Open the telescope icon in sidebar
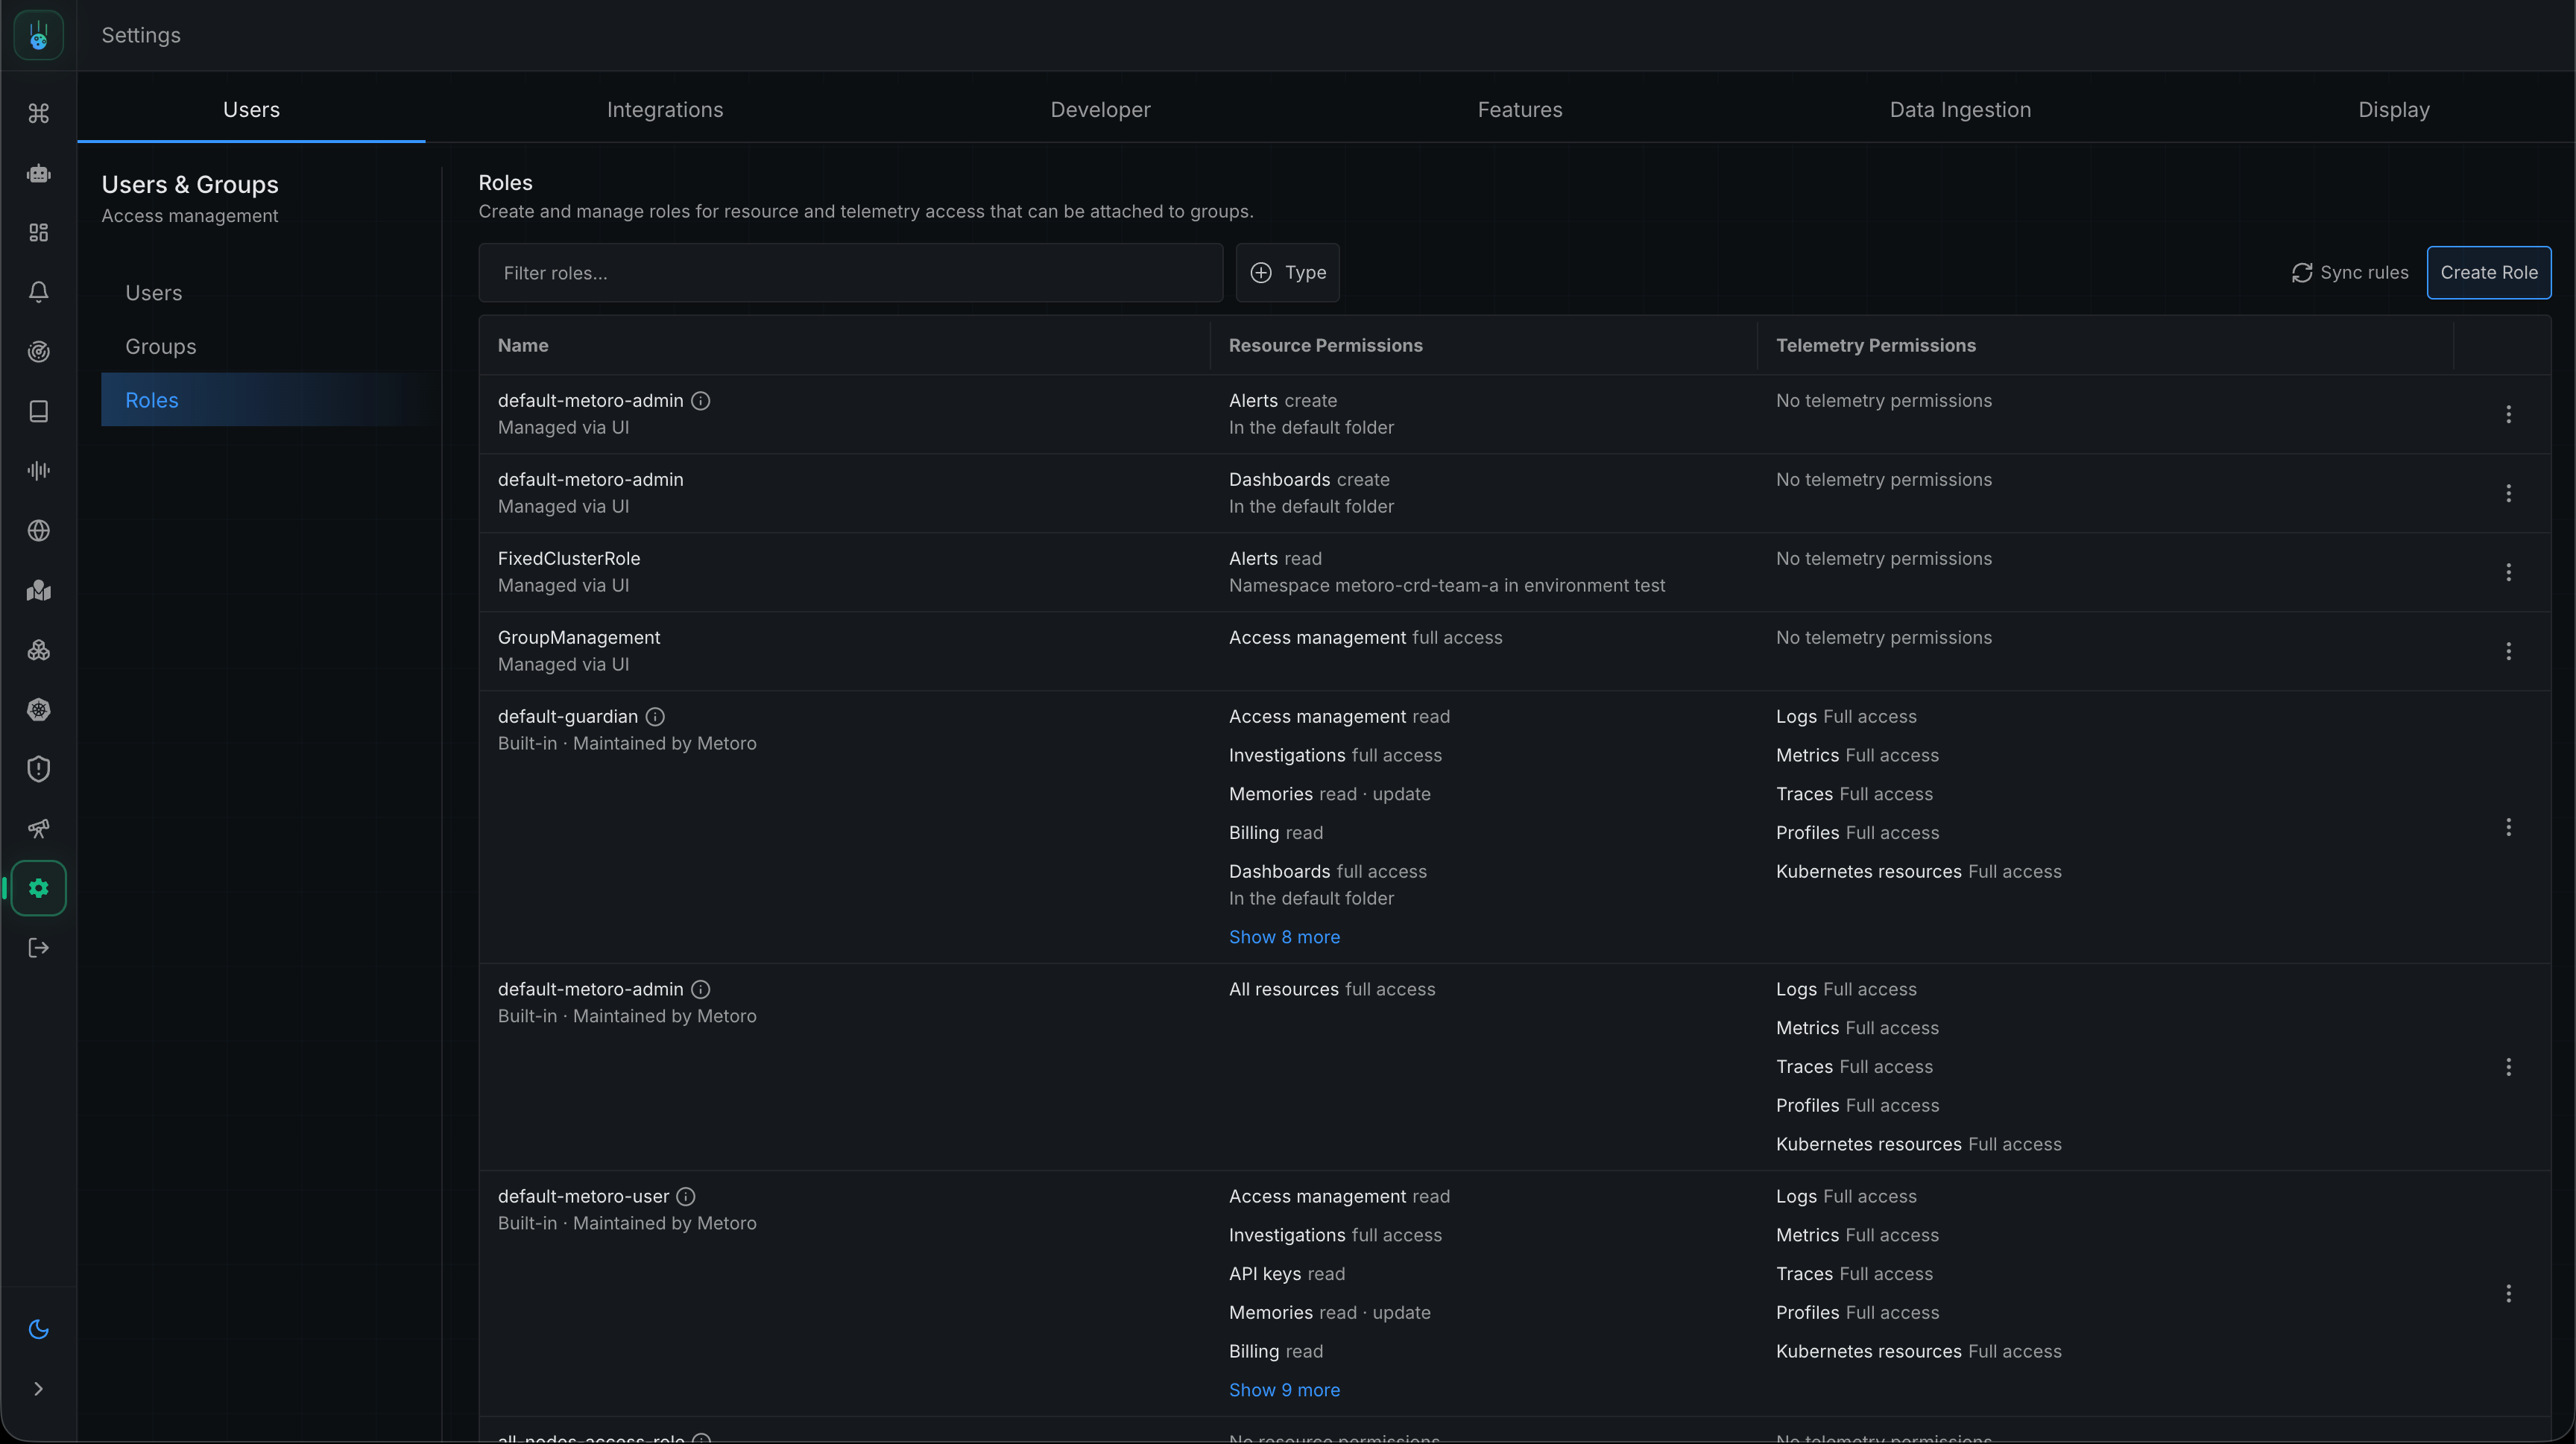Image resolution: width=2576 pixels, height=1444 pixels. coord(38,829)
